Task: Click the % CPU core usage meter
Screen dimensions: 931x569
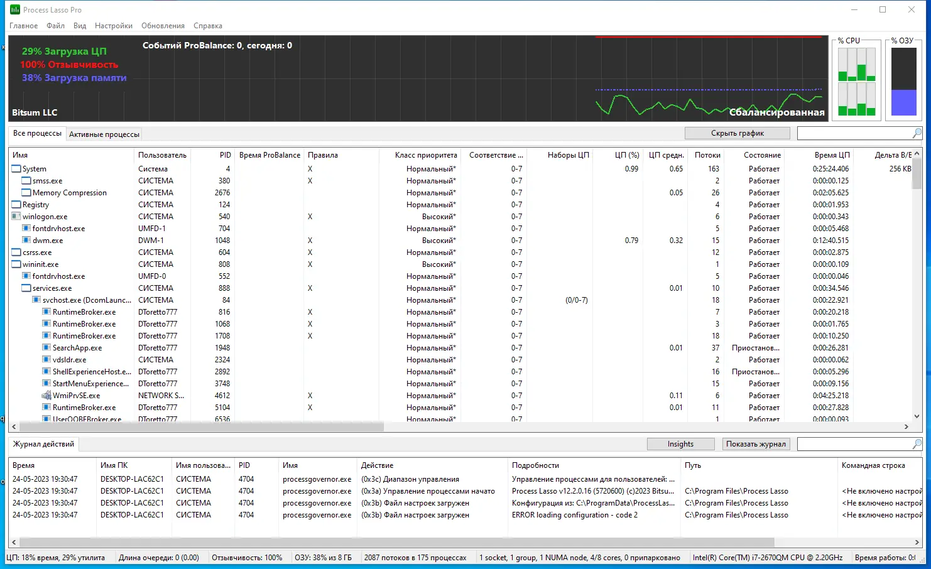Action: pos(857,82)
